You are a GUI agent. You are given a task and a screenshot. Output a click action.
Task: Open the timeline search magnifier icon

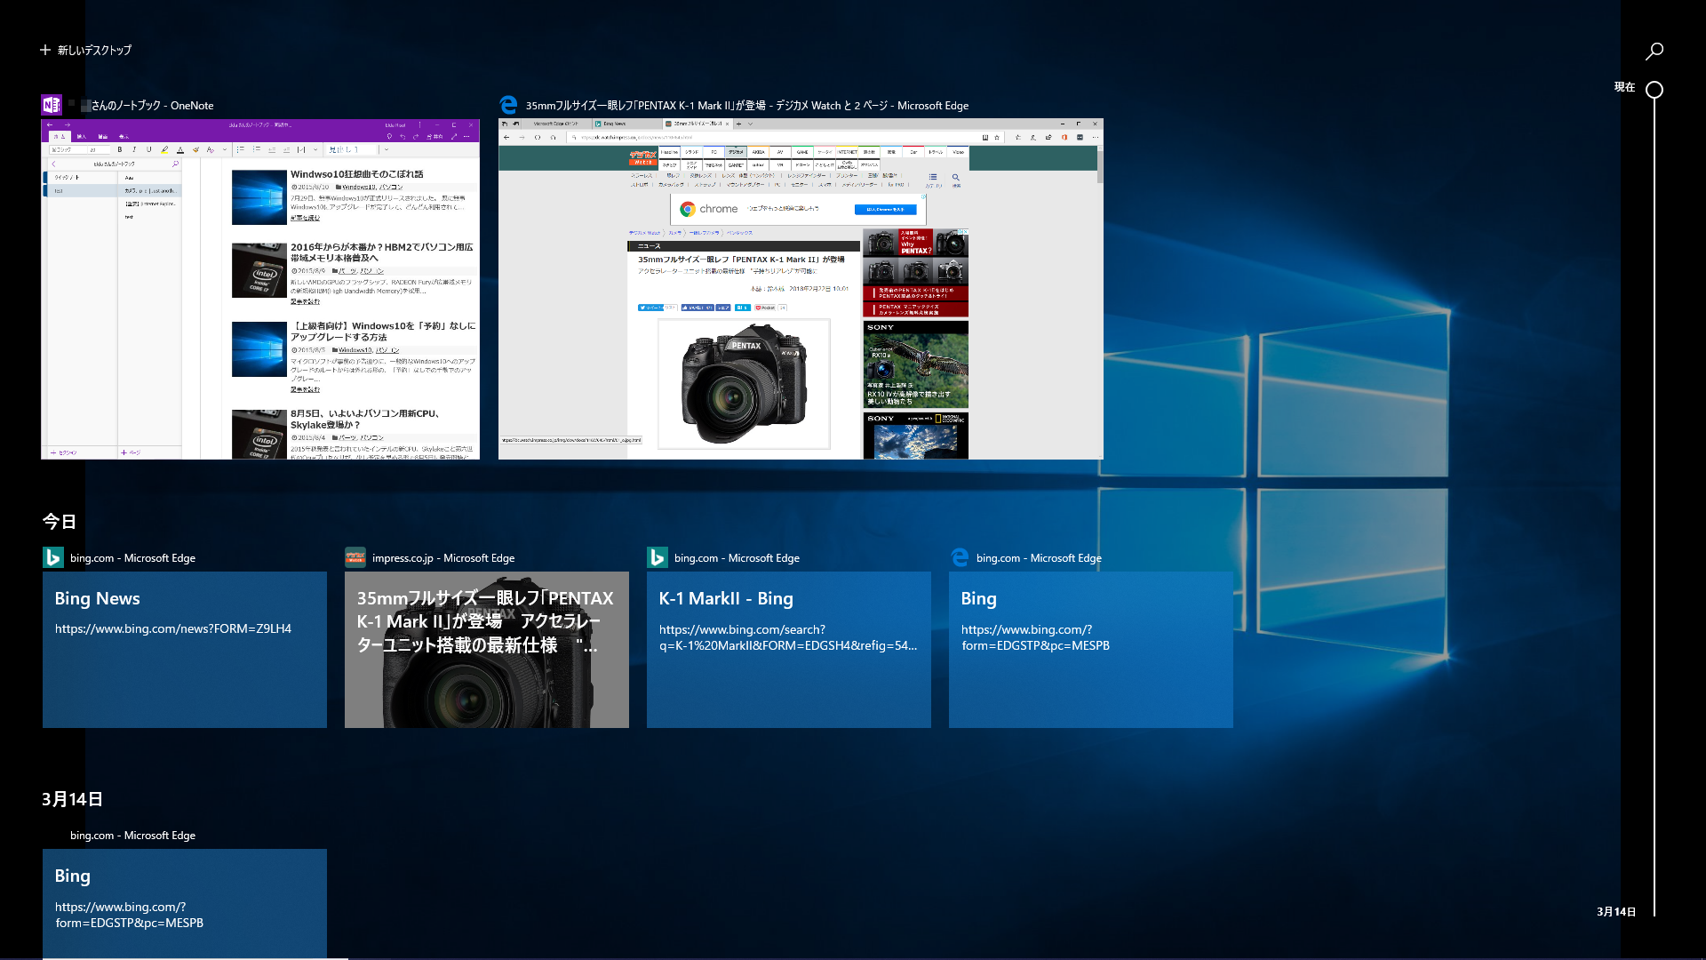click(x=1654, y=52)
